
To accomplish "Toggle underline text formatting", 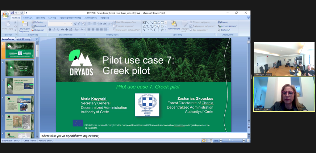I will tap(58, 30).
